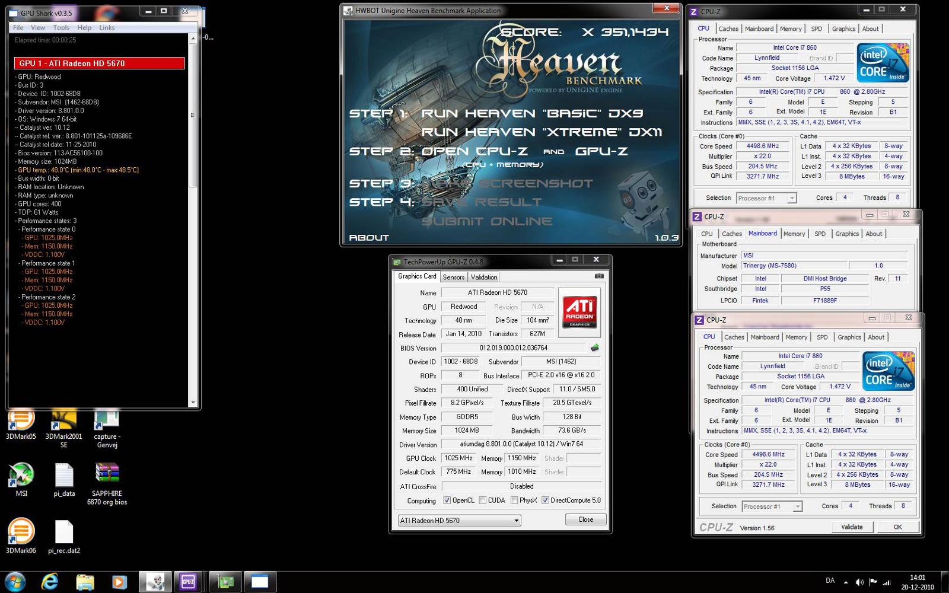Screen dimensions: 949x593
Task: Select the pi_data file icon
Action: click(x=64, y=480)
